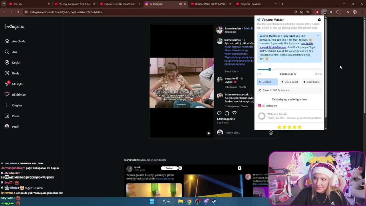
Task: Open Chrome profile avatar
Action: [x=355, y=12]
